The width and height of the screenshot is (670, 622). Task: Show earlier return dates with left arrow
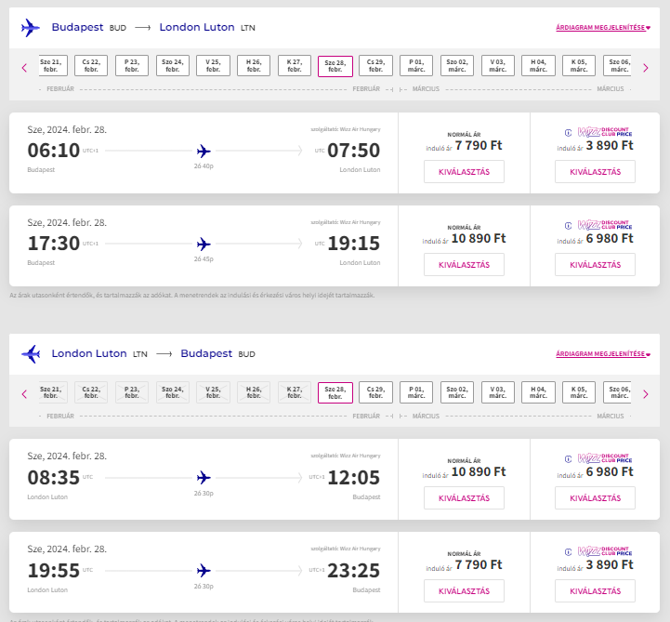point(24,394)
